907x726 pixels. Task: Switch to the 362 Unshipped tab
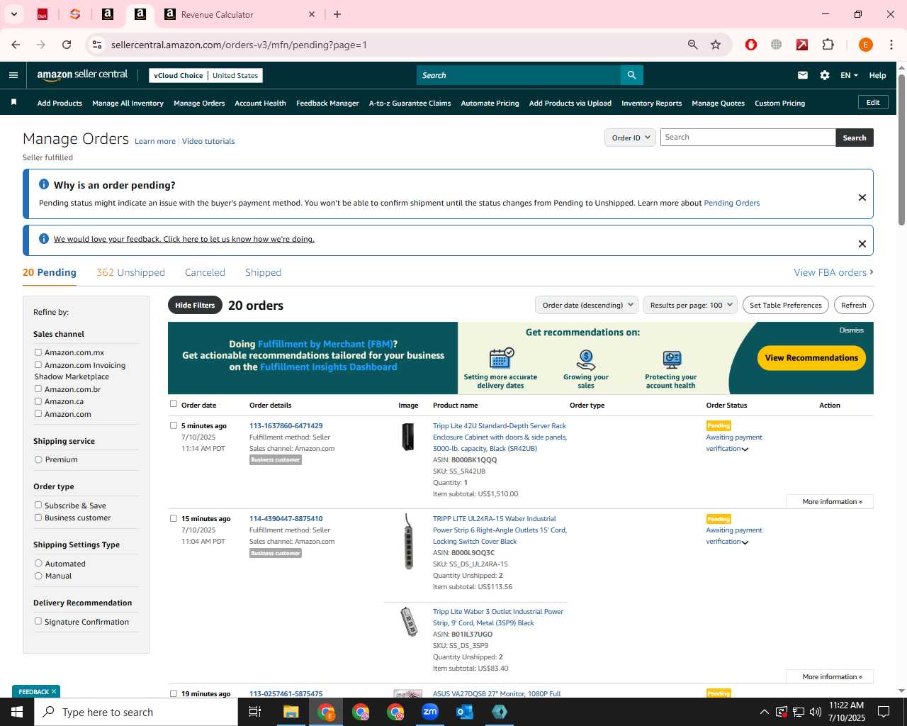(x=130, y=272)
